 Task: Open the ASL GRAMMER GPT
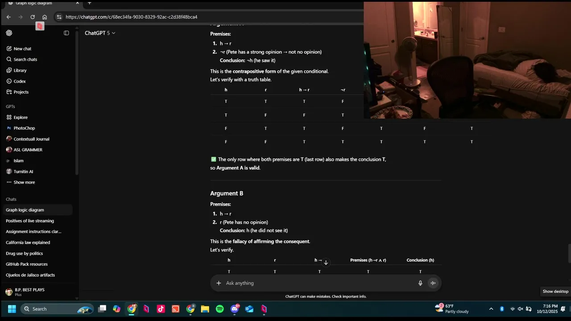(28, 150)
